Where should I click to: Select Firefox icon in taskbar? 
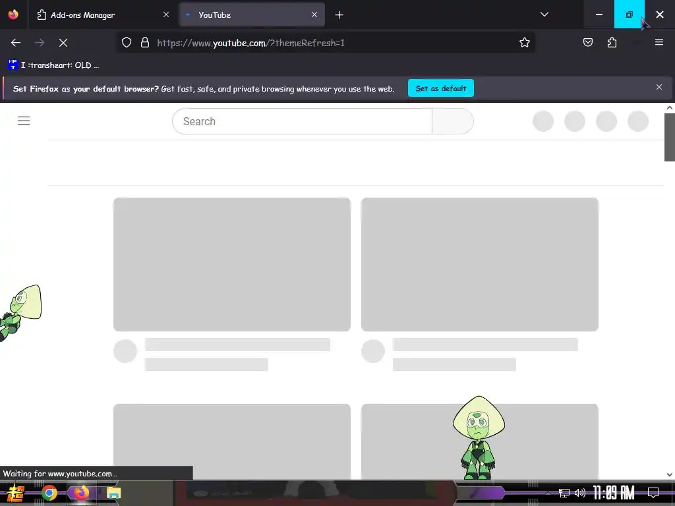click(81, 493)
